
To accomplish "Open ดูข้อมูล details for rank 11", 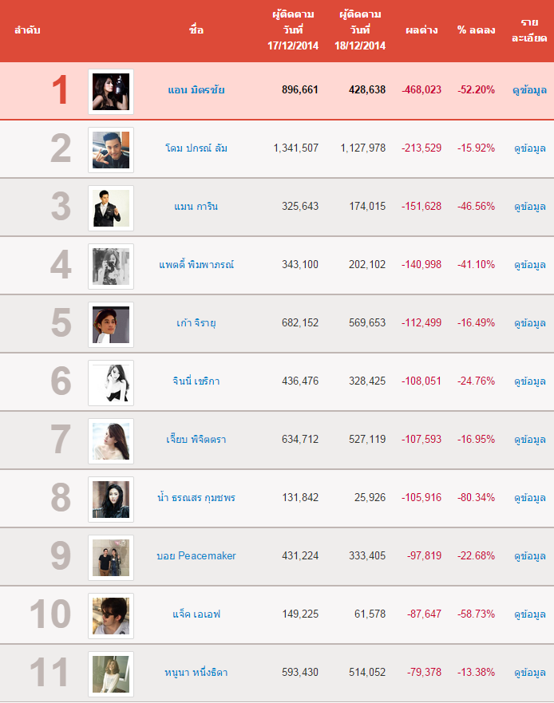I will [x=530, y=673].
